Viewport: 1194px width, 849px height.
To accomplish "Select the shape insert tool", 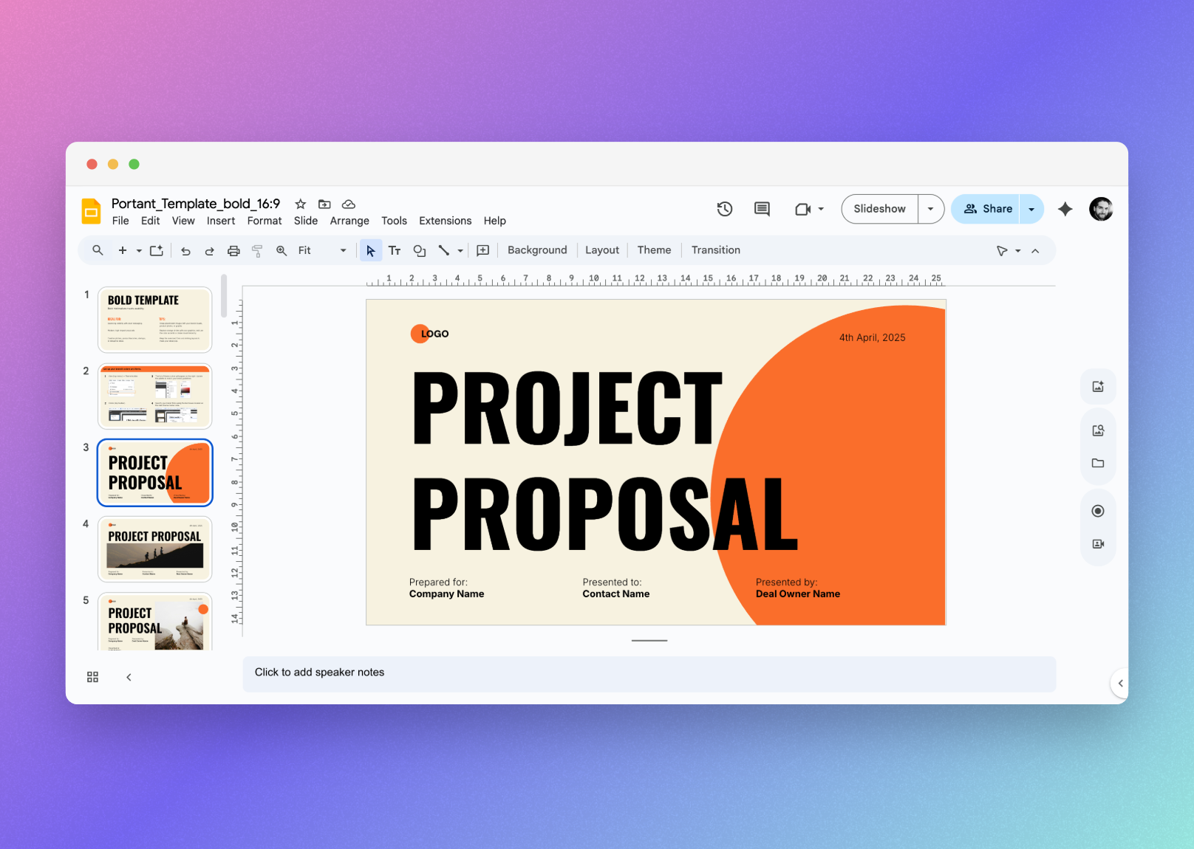I will point(420,250).
